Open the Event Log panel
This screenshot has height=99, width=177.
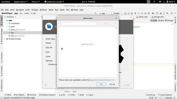pyautogui.click(x=150, y=95)
